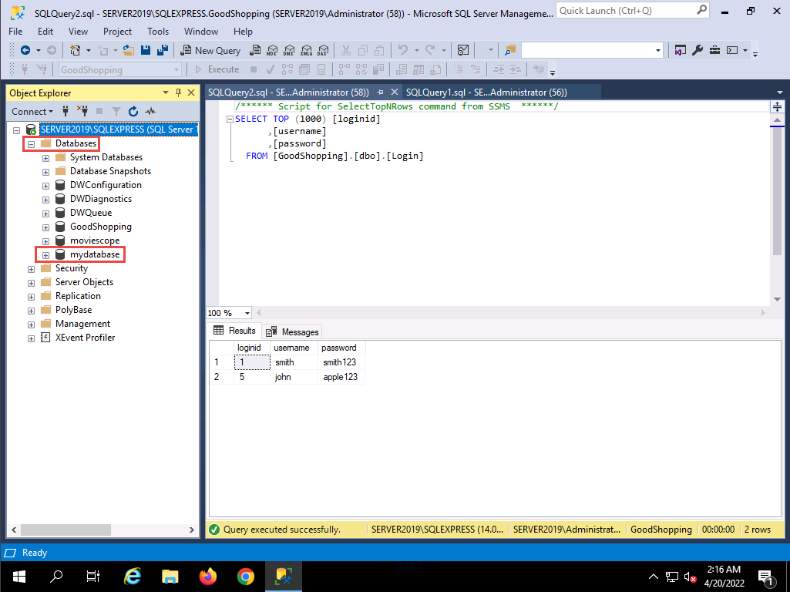790x592 pixels.
Task: Open the 100 % zoom dropdown
Action: click(247, 313)
